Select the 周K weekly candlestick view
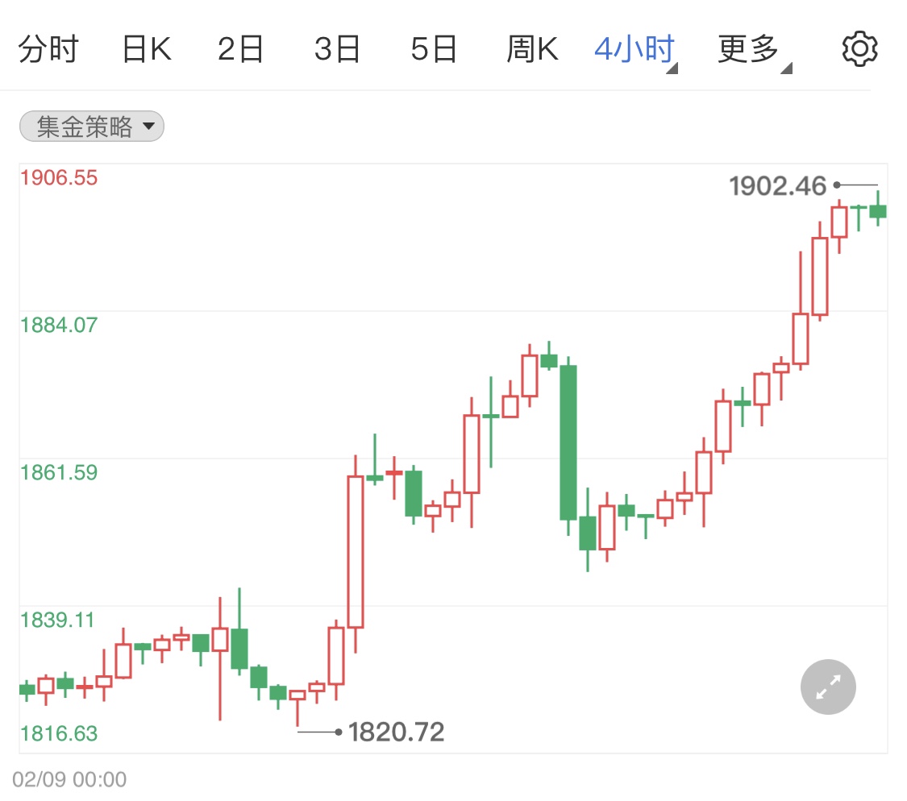The height and width of the screenshot is (801, 907). [532, 47]
